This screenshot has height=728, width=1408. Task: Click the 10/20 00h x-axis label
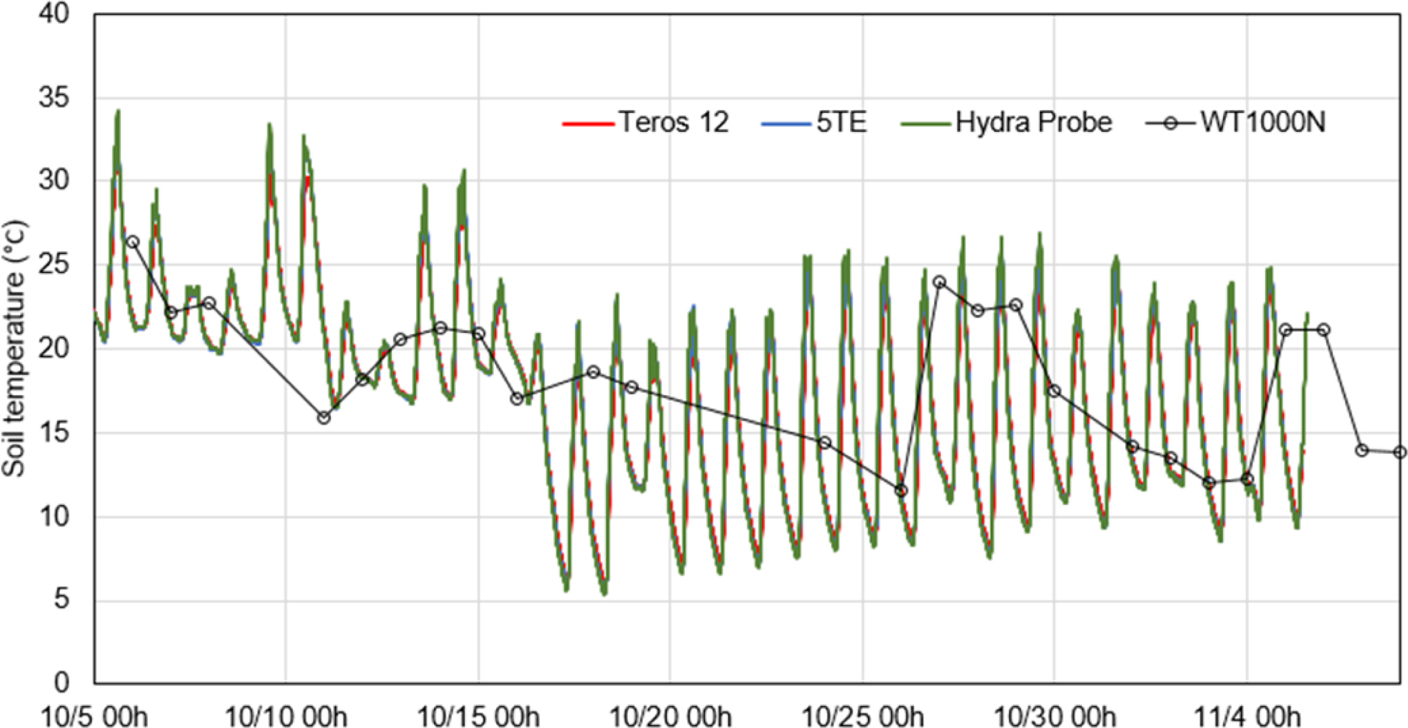(670, 716)
